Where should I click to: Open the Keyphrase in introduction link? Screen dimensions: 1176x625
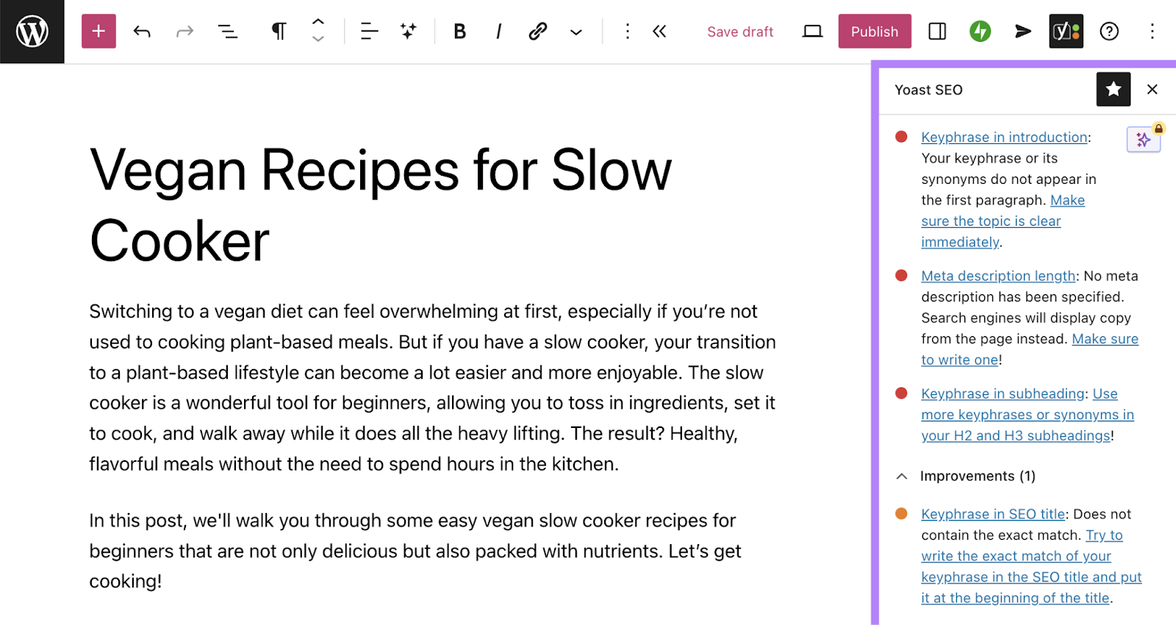click(1004, 137)
